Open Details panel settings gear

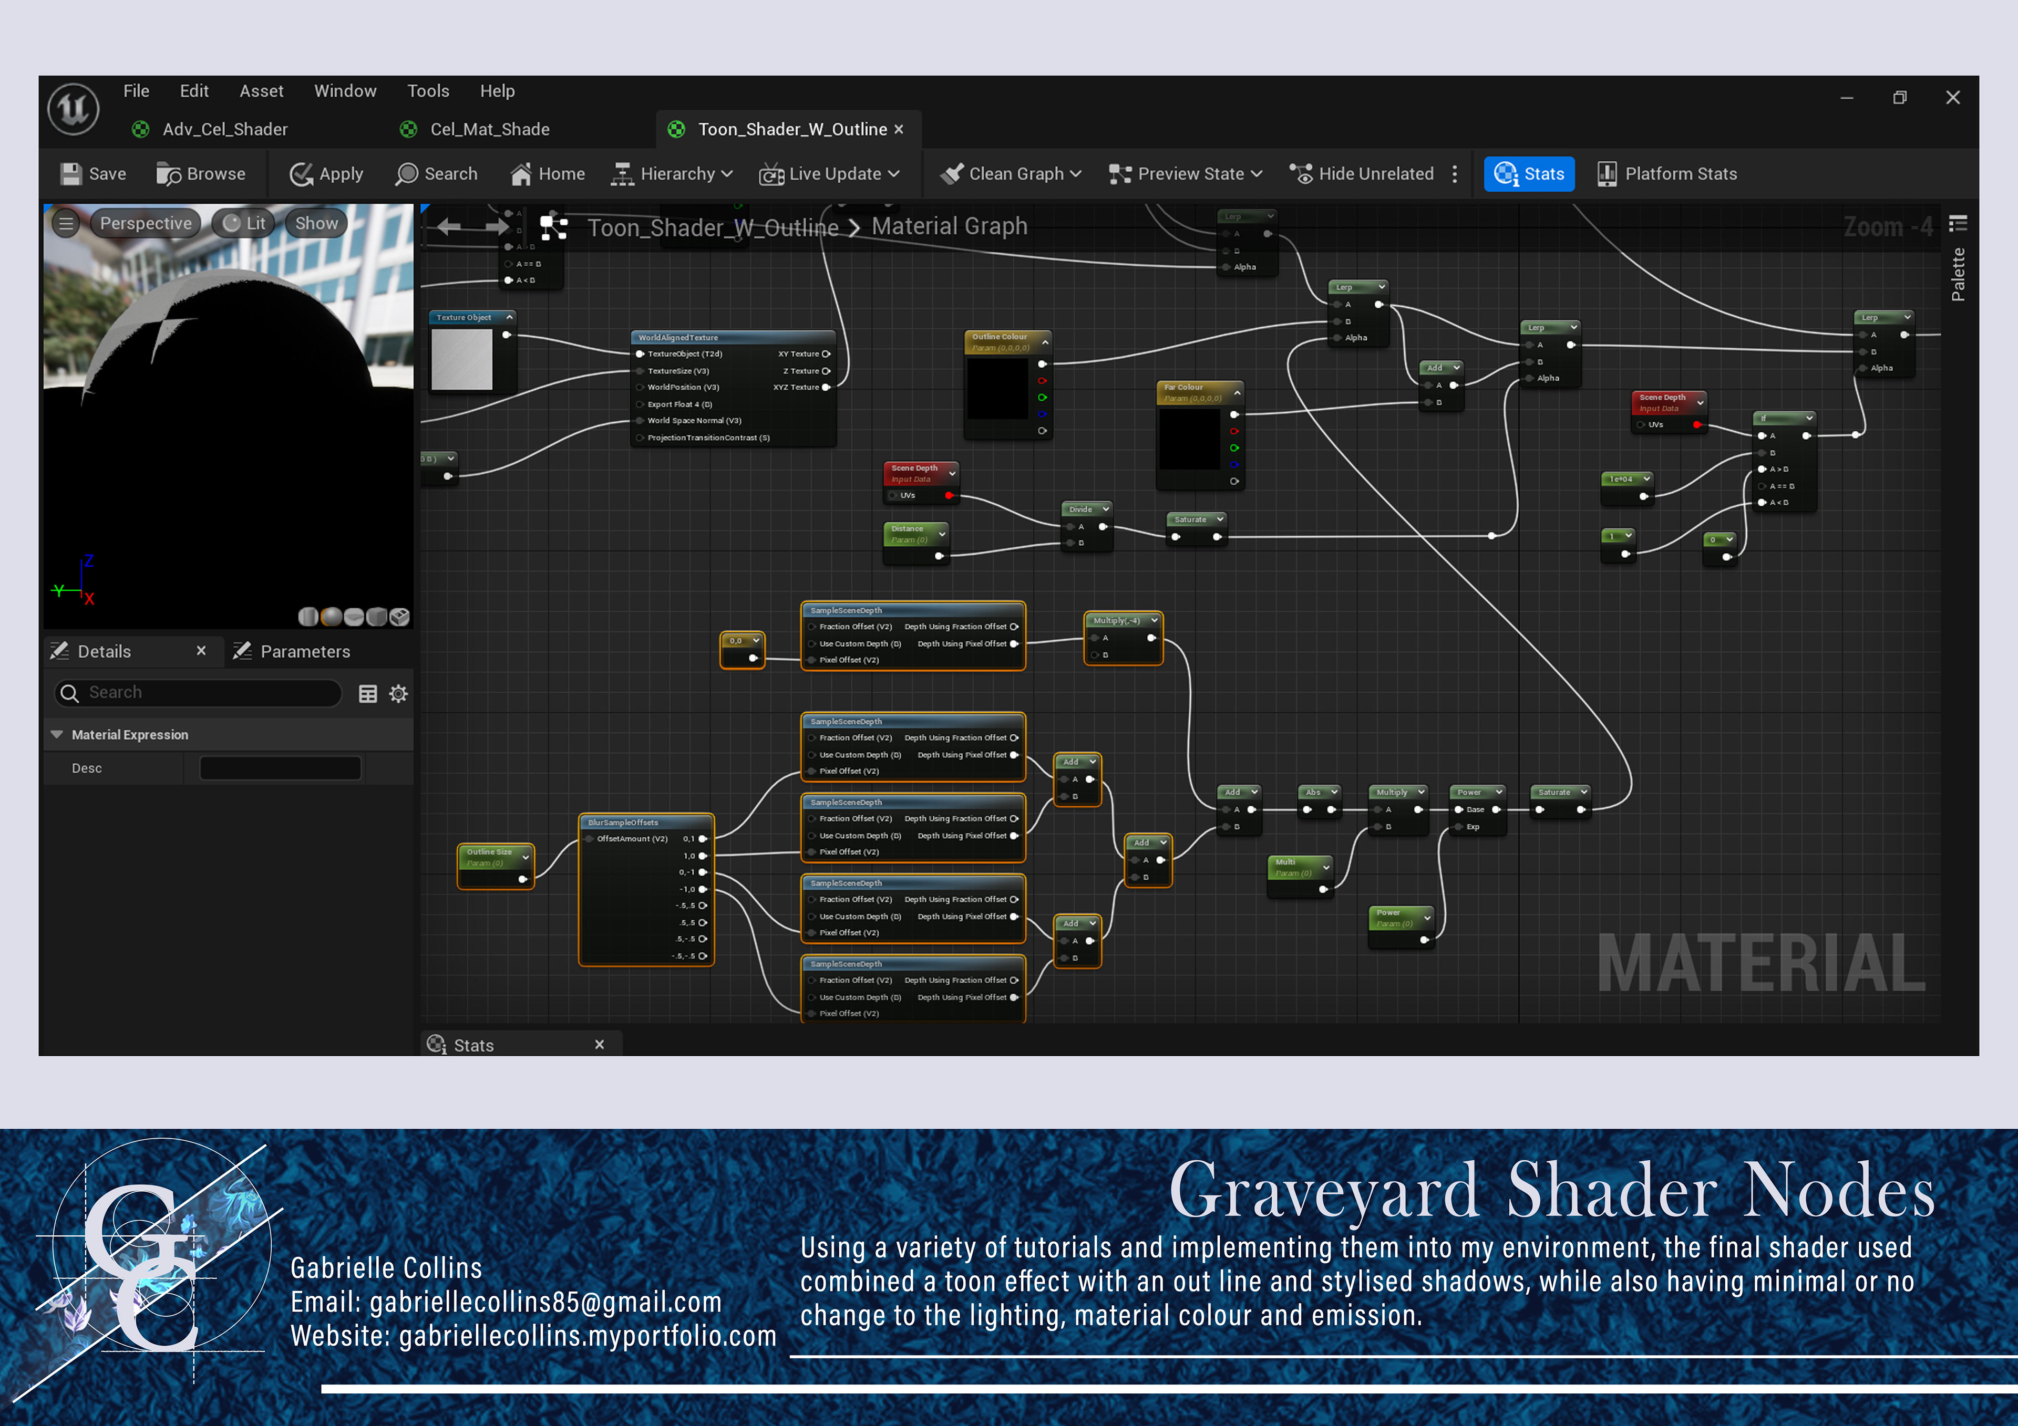coord(398,693)
